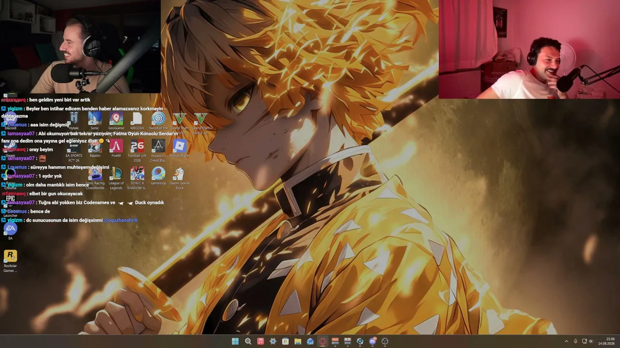The width and height of the screenshot is (620, 348).
Task: Open the EA app desktop shortcut
Action: tap(10, 231)
